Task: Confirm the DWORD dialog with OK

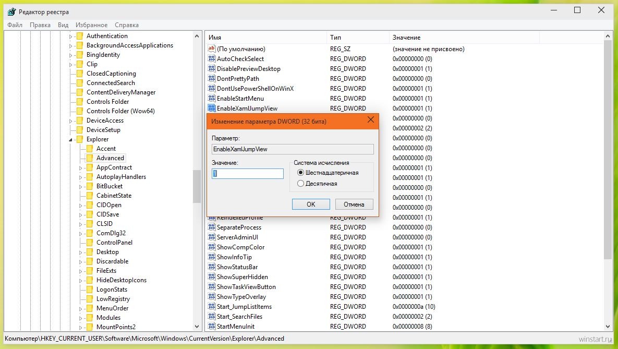Action: [311, 204]
